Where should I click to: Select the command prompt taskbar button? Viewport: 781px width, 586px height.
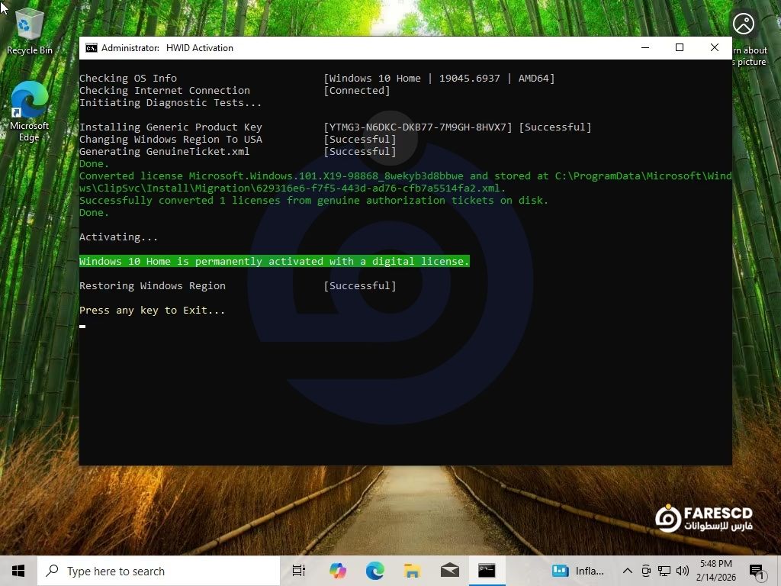pos(487,571)
